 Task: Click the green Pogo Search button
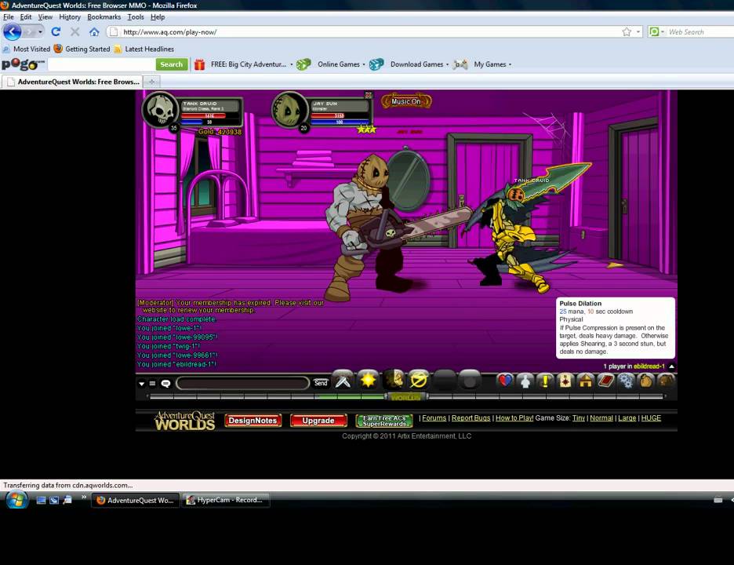[171, 64]
